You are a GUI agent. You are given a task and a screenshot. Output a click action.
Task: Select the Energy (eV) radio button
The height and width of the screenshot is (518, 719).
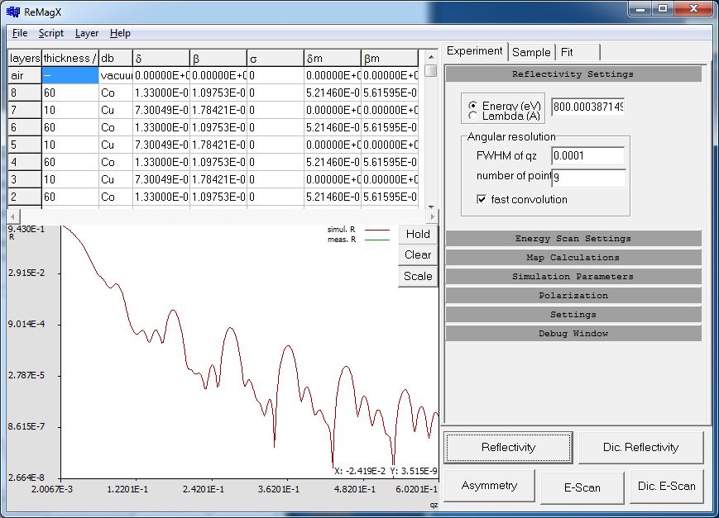(473, 107)
